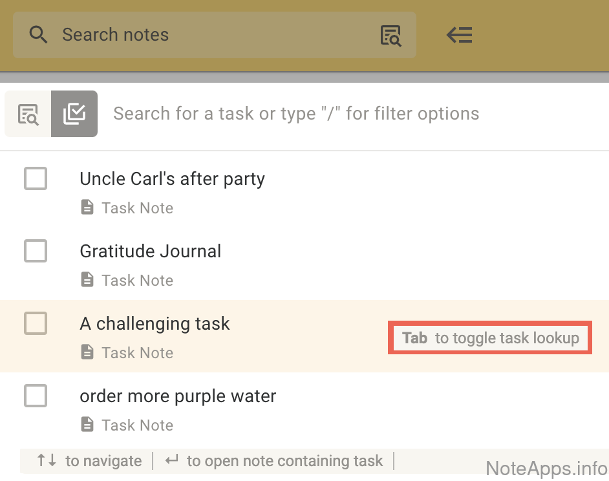The image size is (609, 481).
Task: Select the Gratitude Journal task title
Action: click(x=150, y=251)
